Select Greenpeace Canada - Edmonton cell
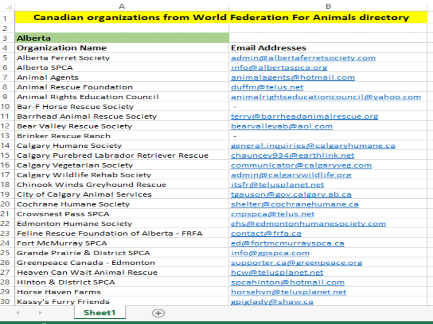433x324 pixels. 122,263
